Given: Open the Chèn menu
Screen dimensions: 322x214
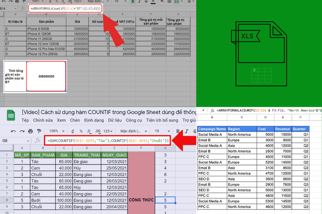Looking at the screenshot, I should 75,120.
